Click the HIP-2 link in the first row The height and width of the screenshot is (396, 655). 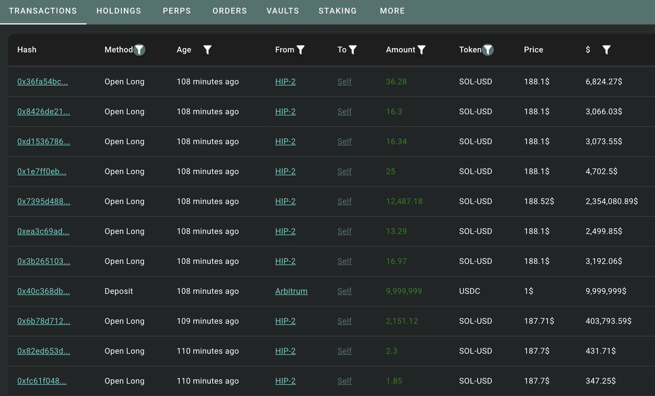(x=285, y=82)
